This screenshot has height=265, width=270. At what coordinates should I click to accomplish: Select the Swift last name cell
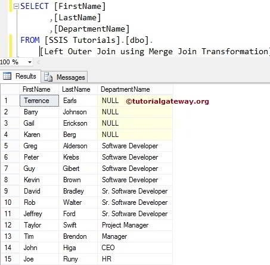click(78, 225)
